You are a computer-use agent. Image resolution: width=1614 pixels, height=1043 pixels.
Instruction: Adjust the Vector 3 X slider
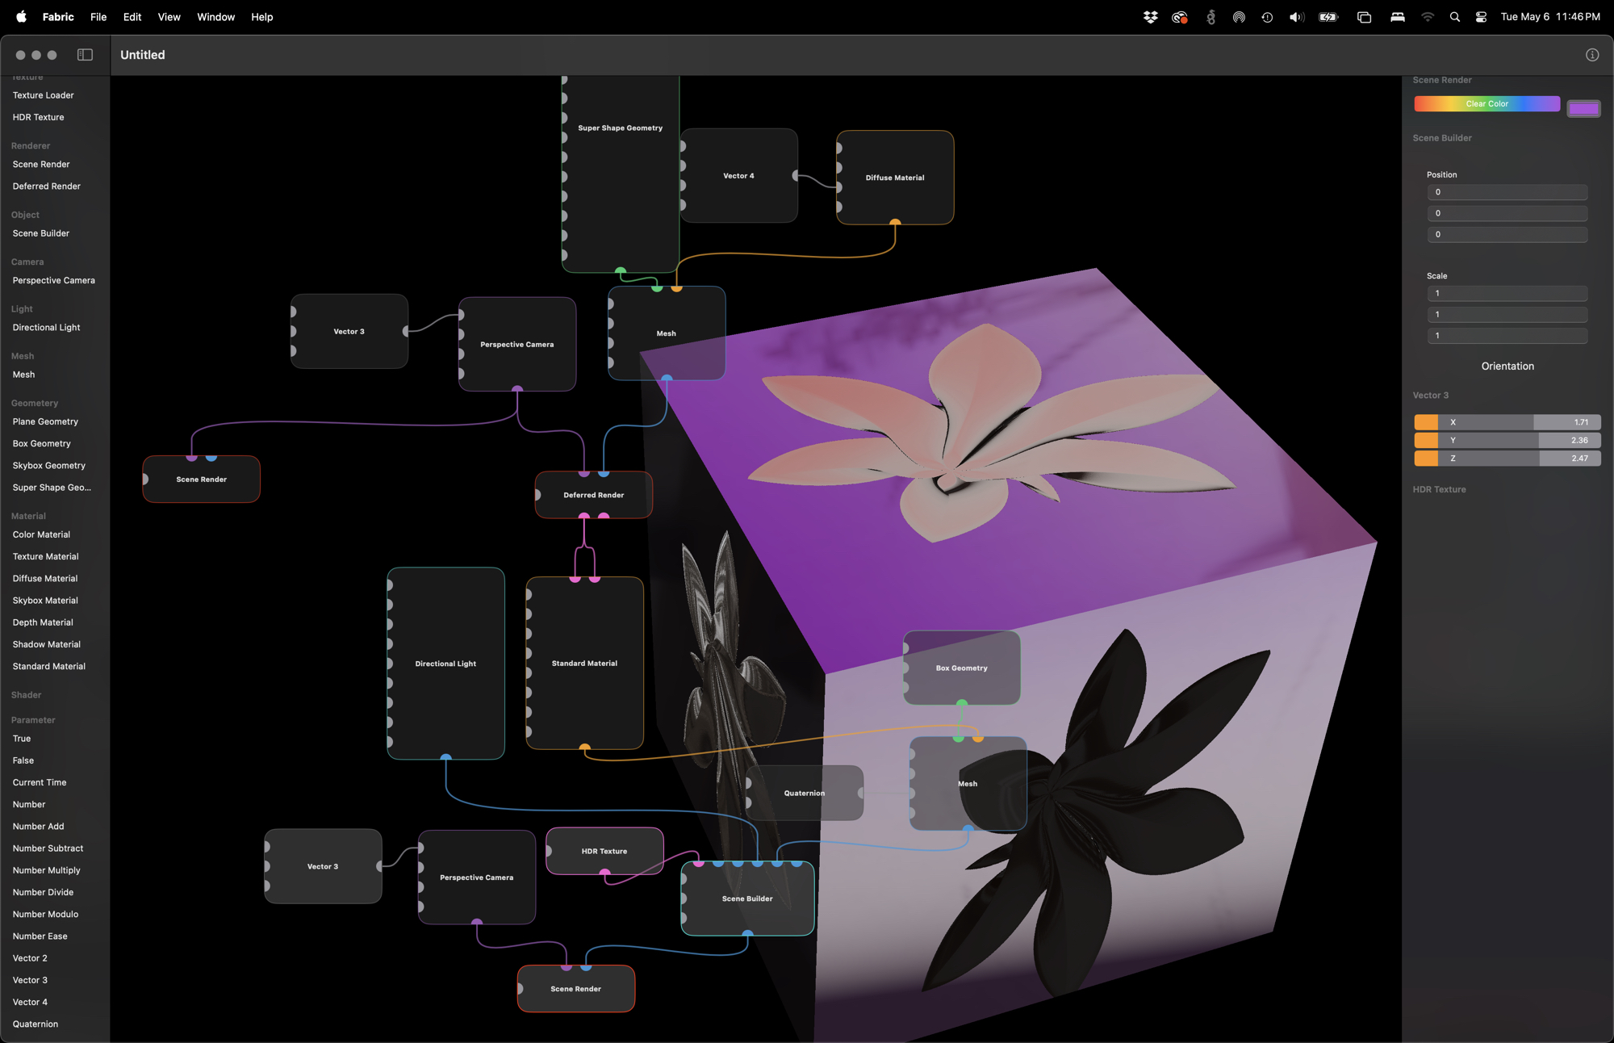coord(1507,422)
